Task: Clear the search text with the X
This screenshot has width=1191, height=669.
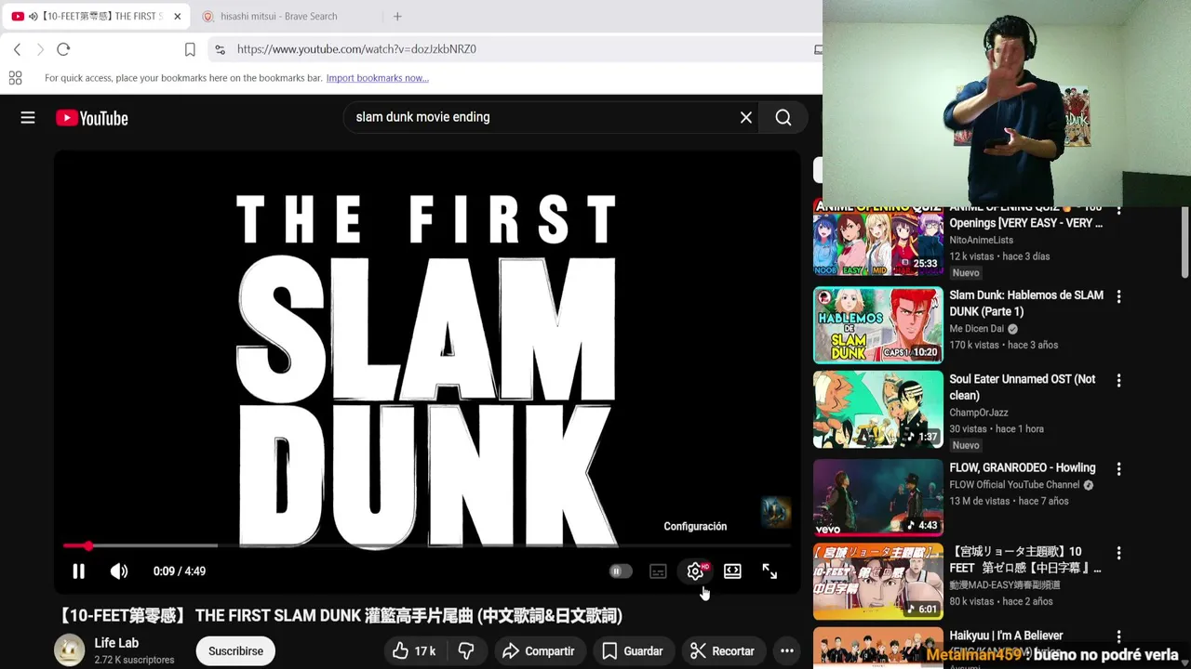Action: coord(746,117)
